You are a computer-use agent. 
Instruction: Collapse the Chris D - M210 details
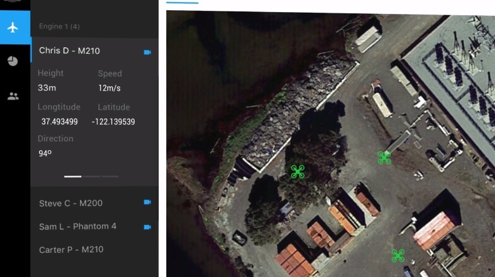pos(69,51)
